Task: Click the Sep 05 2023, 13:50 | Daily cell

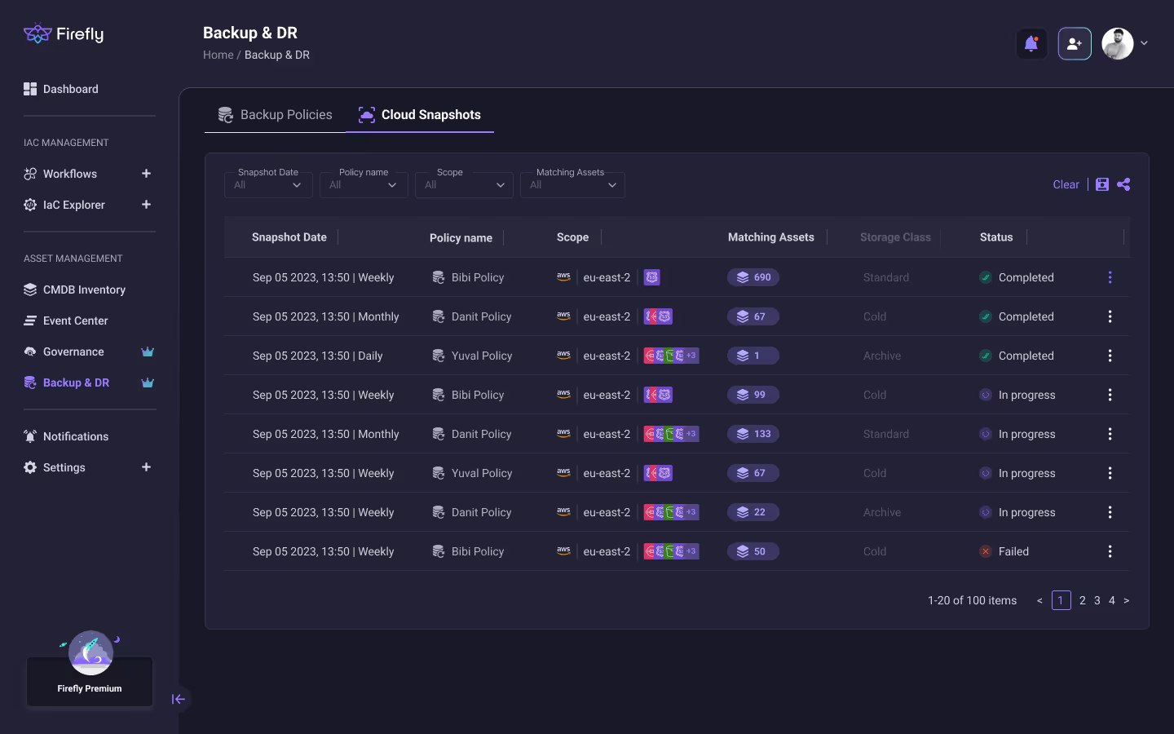Action: (317, 356)
